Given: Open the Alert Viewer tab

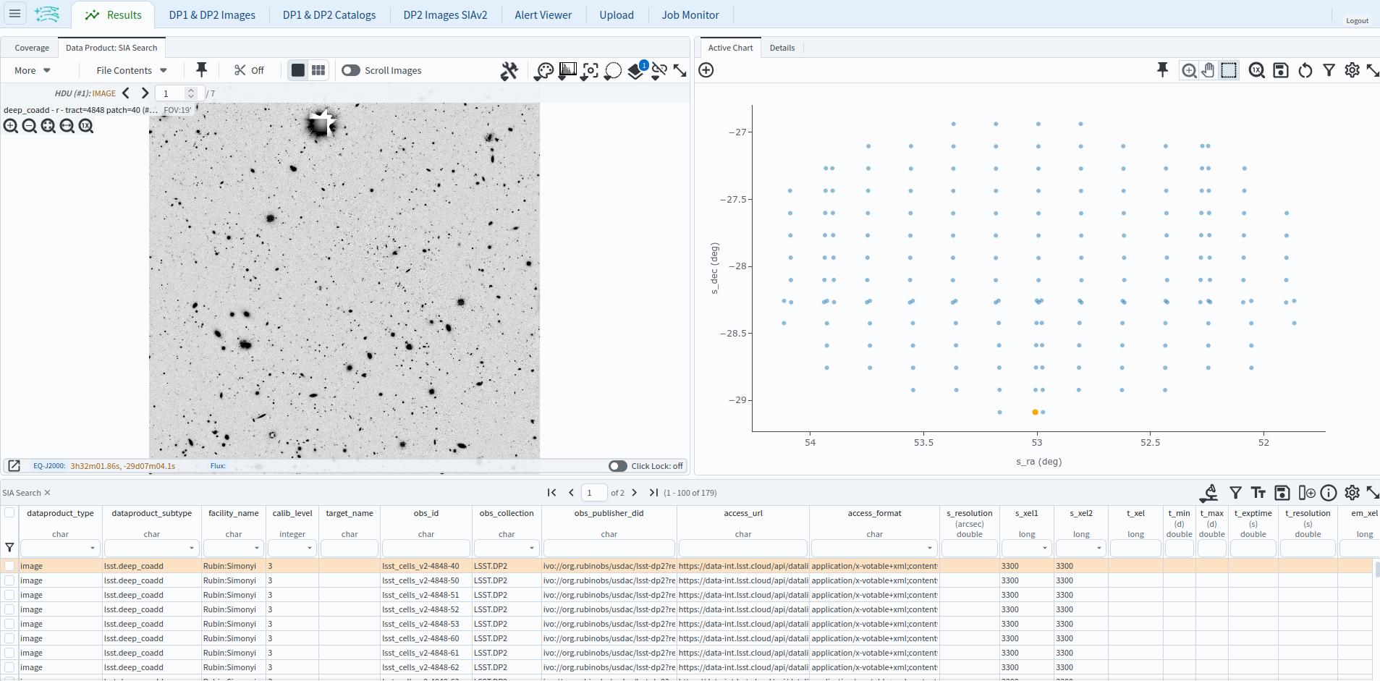Looking at the screenshot, I should 543,15.
